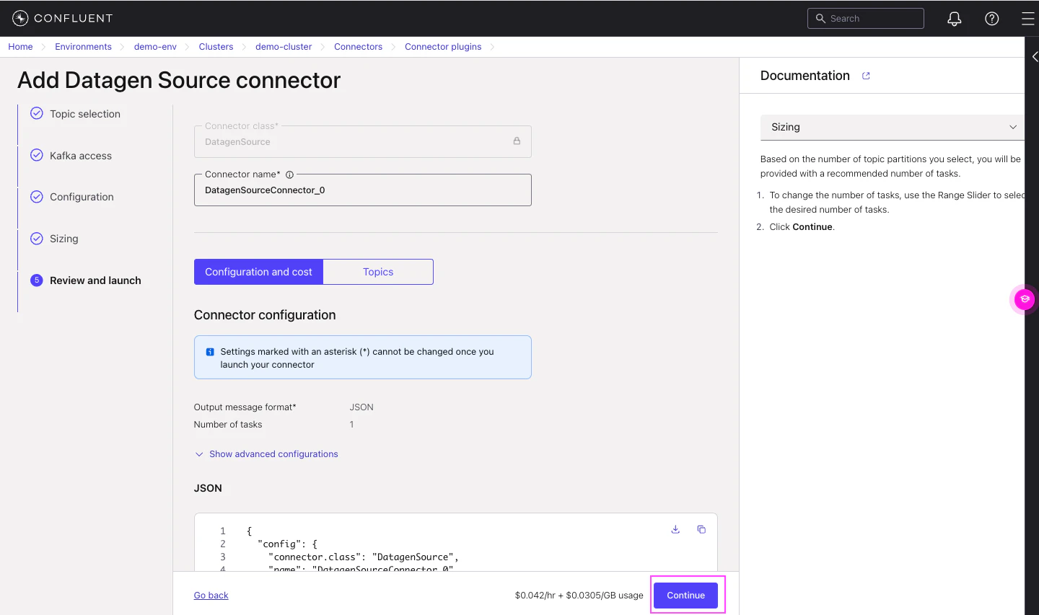Click into the Search field
The width and height of the screenshot is (1039, 615).
[x=866, y=18]
